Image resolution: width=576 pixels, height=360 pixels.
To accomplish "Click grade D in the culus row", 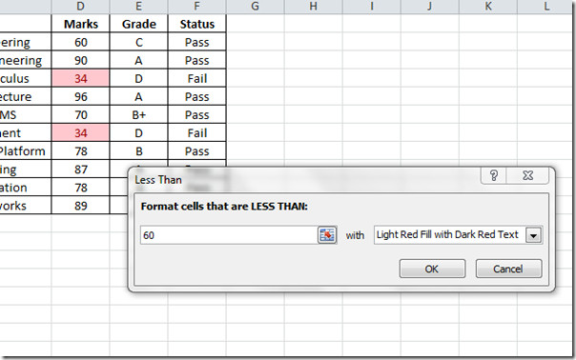I will click(139, 78).
